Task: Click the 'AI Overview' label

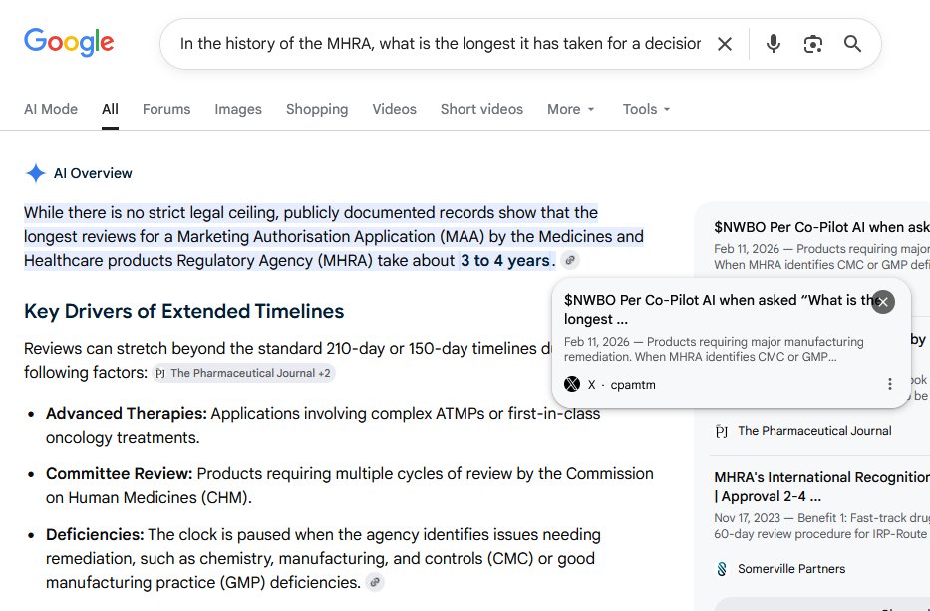Action: pyautogui.click(x=93, y=173)
